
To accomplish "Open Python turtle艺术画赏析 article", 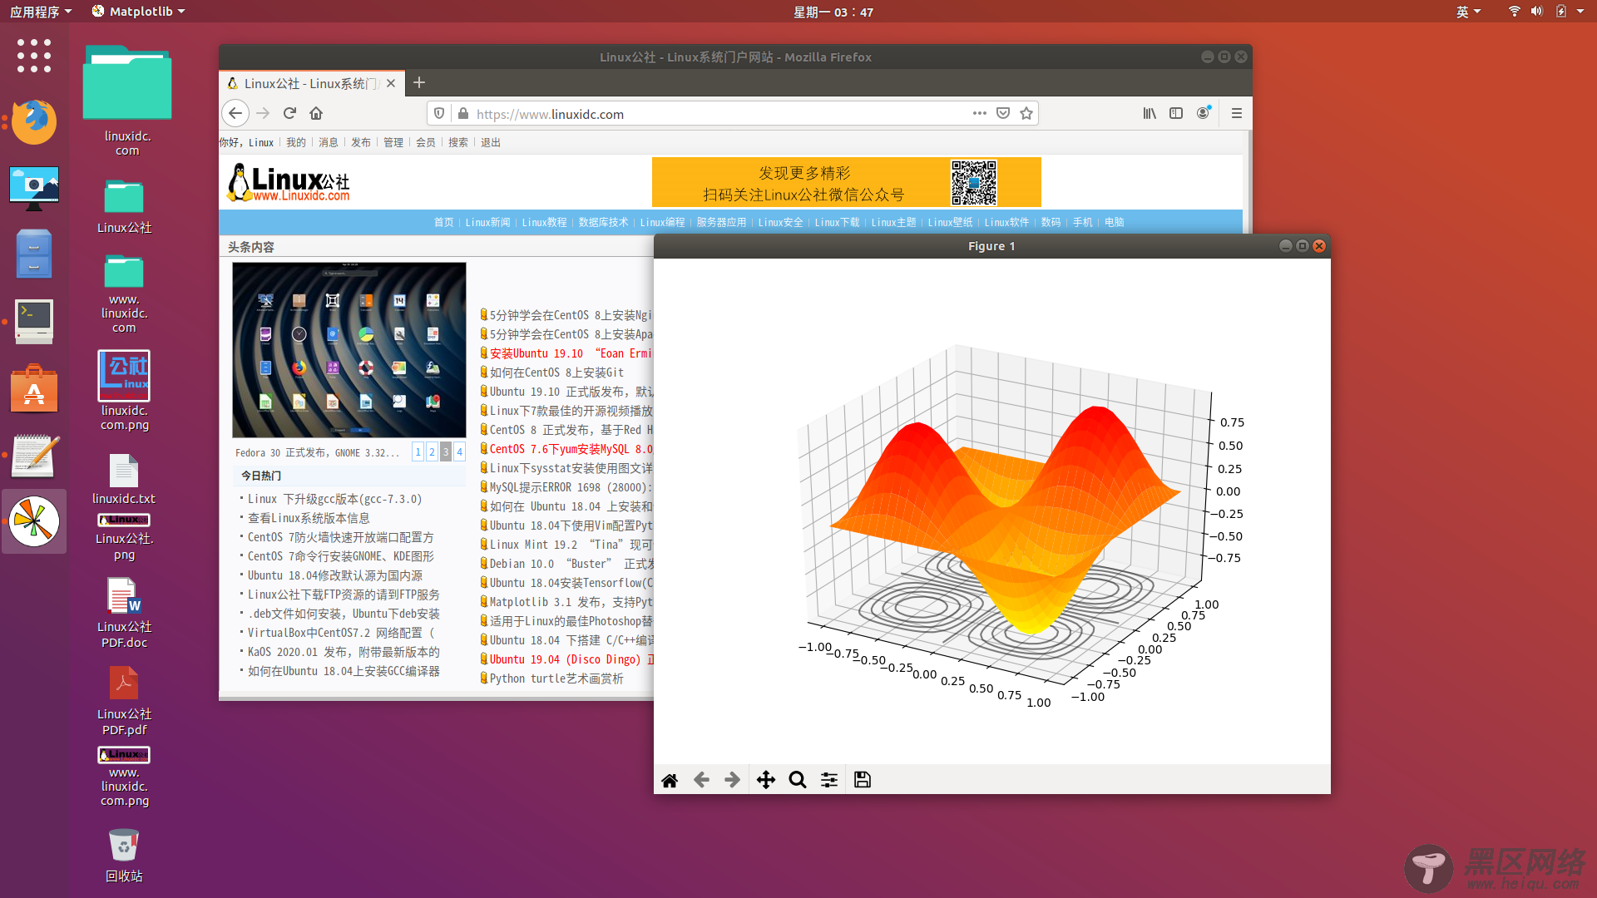I will tap(556, 678).
